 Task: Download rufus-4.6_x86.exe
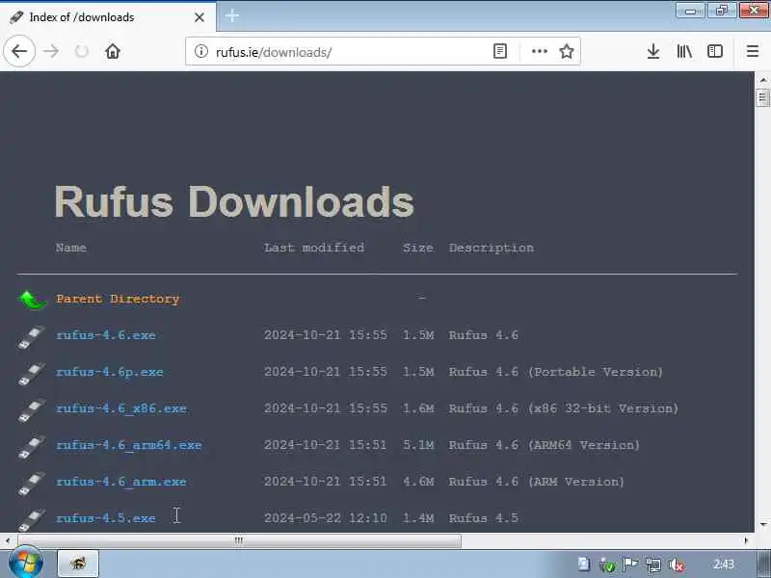(x=121, y=408)
